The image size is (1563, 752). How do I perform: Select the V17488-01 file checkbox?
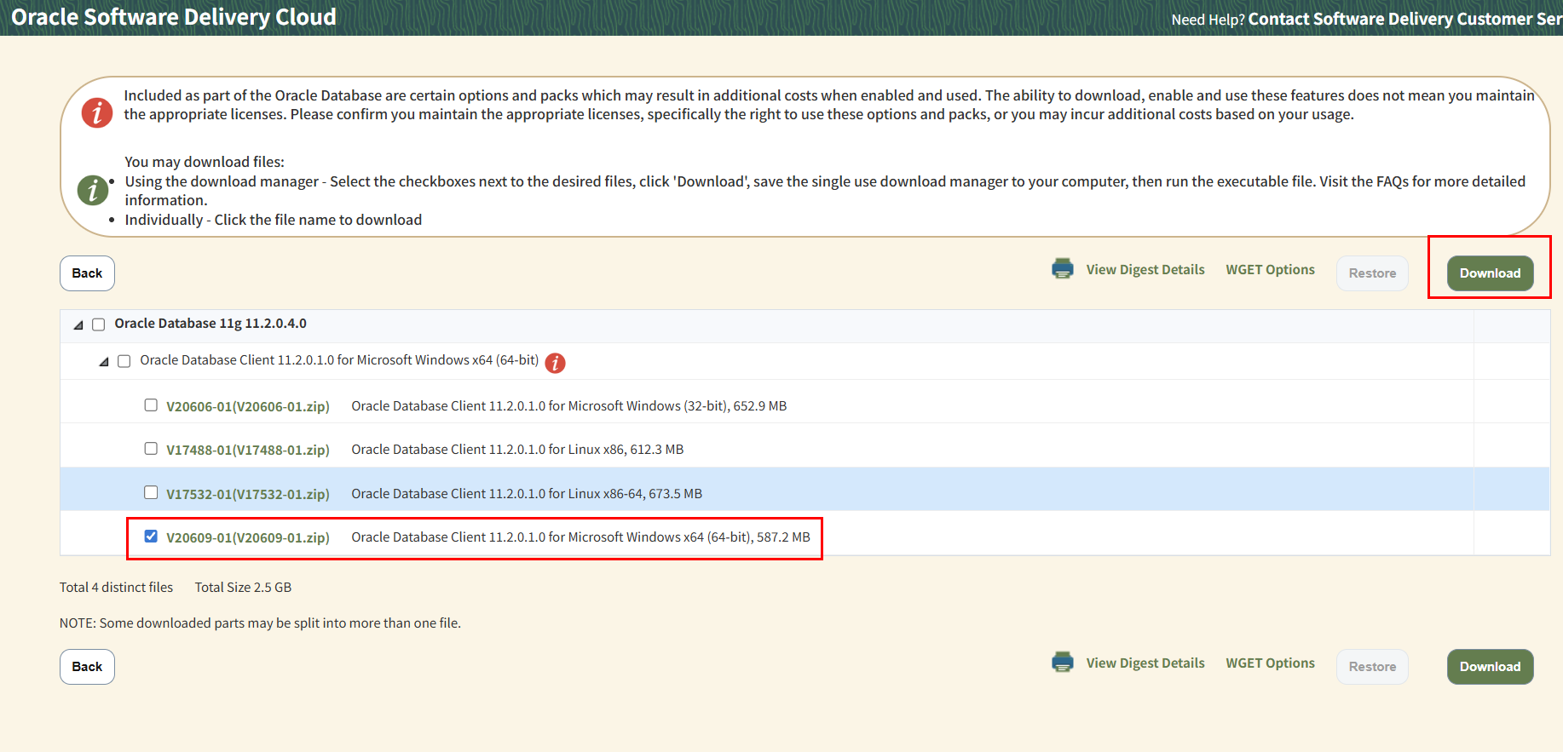[151, 449]
